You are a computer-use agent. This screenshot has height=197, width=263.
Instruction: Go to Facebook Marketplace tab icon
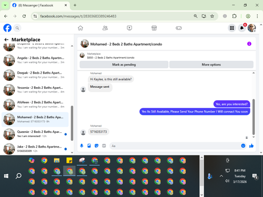tap(154, 28)
